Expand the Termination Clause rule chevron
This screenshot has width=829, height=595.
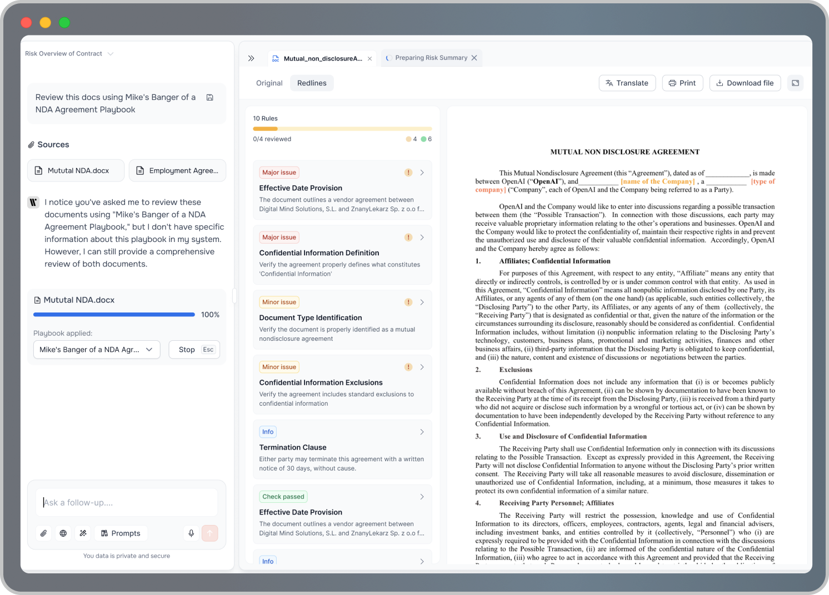(422, 432)
